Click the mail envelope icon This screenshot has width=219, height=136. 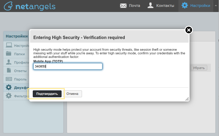pyautogui.click(x=123, y=5)
